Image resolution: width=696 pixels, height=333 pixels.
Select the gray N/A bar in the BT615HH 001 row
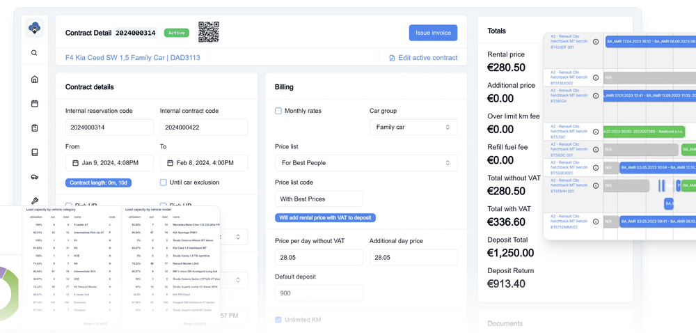pos(626,185)
